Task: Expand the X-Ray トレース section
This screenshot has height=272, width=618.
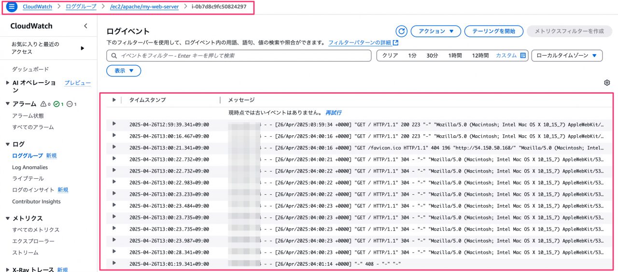Action: pyautogui.click(x=8, y=270)
